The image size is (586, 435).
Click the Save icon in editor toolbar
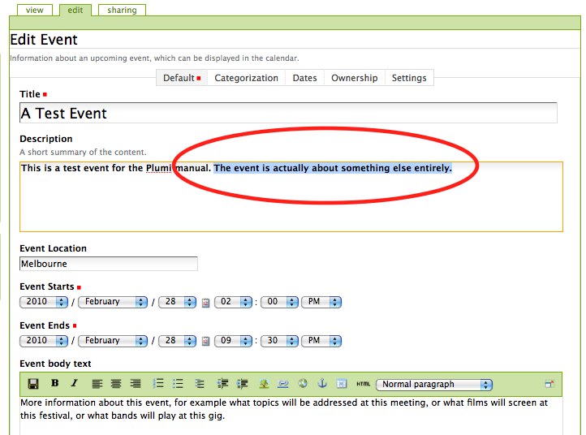(33, 384)
